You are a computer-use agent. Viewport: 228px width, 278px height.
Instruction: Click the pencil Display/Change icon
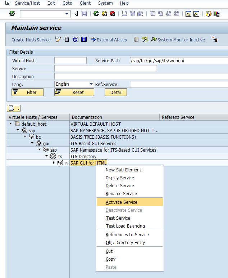(58, 39)
